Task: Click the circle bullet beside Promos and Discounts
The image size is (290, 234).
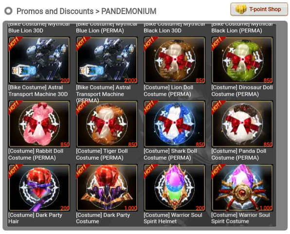Action: (8, 11)
